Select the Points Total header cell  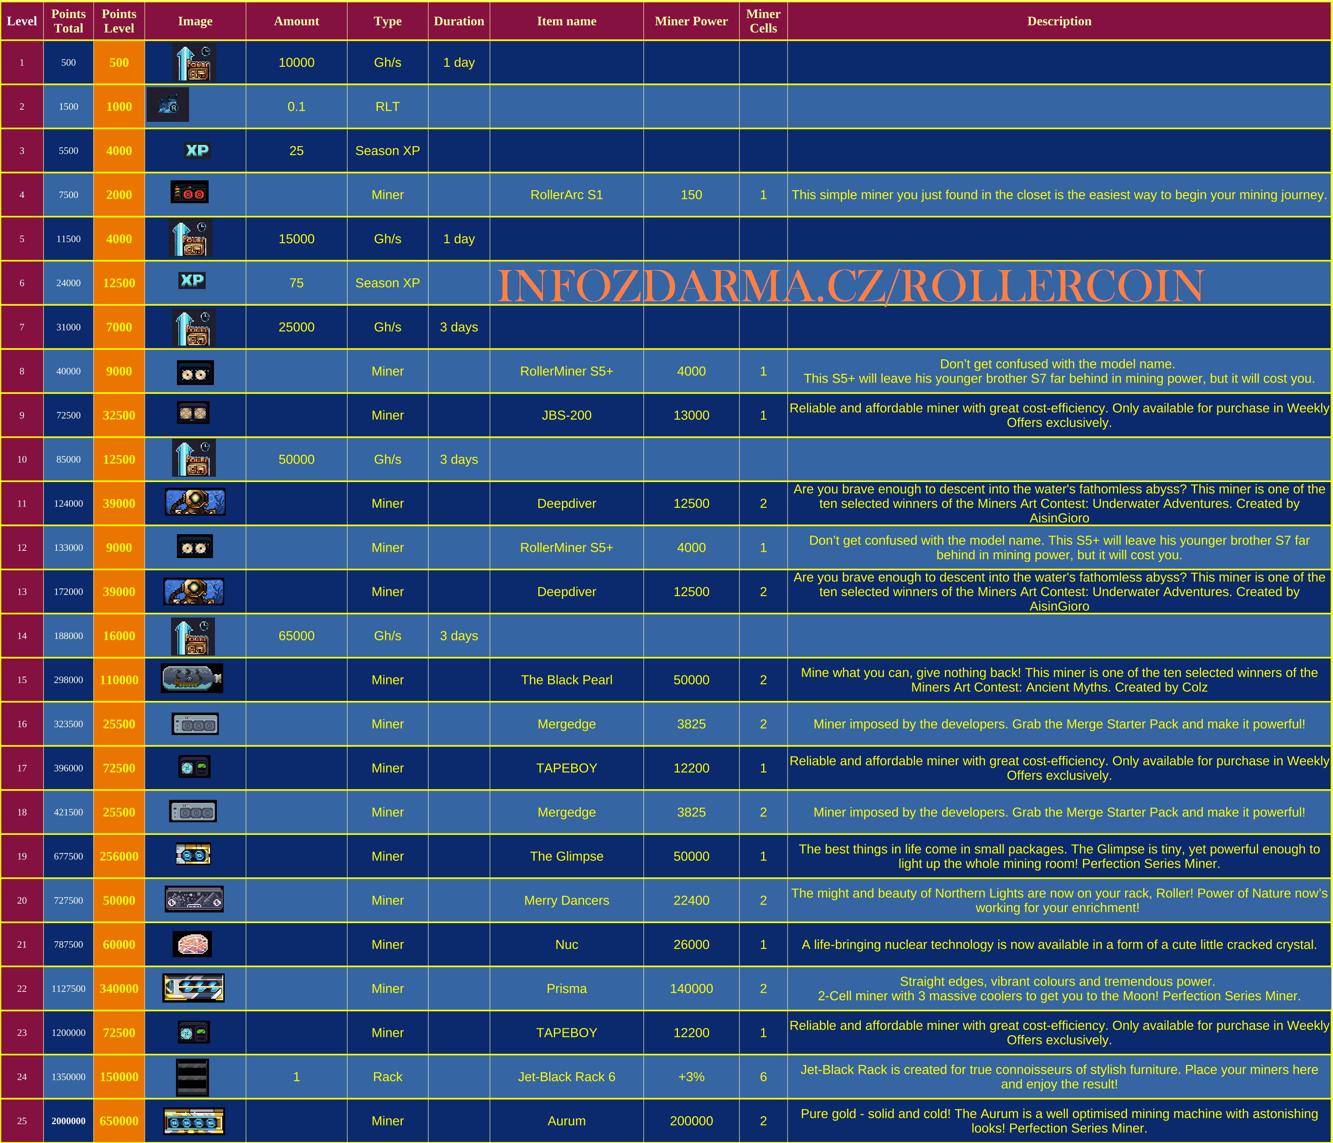68,21
